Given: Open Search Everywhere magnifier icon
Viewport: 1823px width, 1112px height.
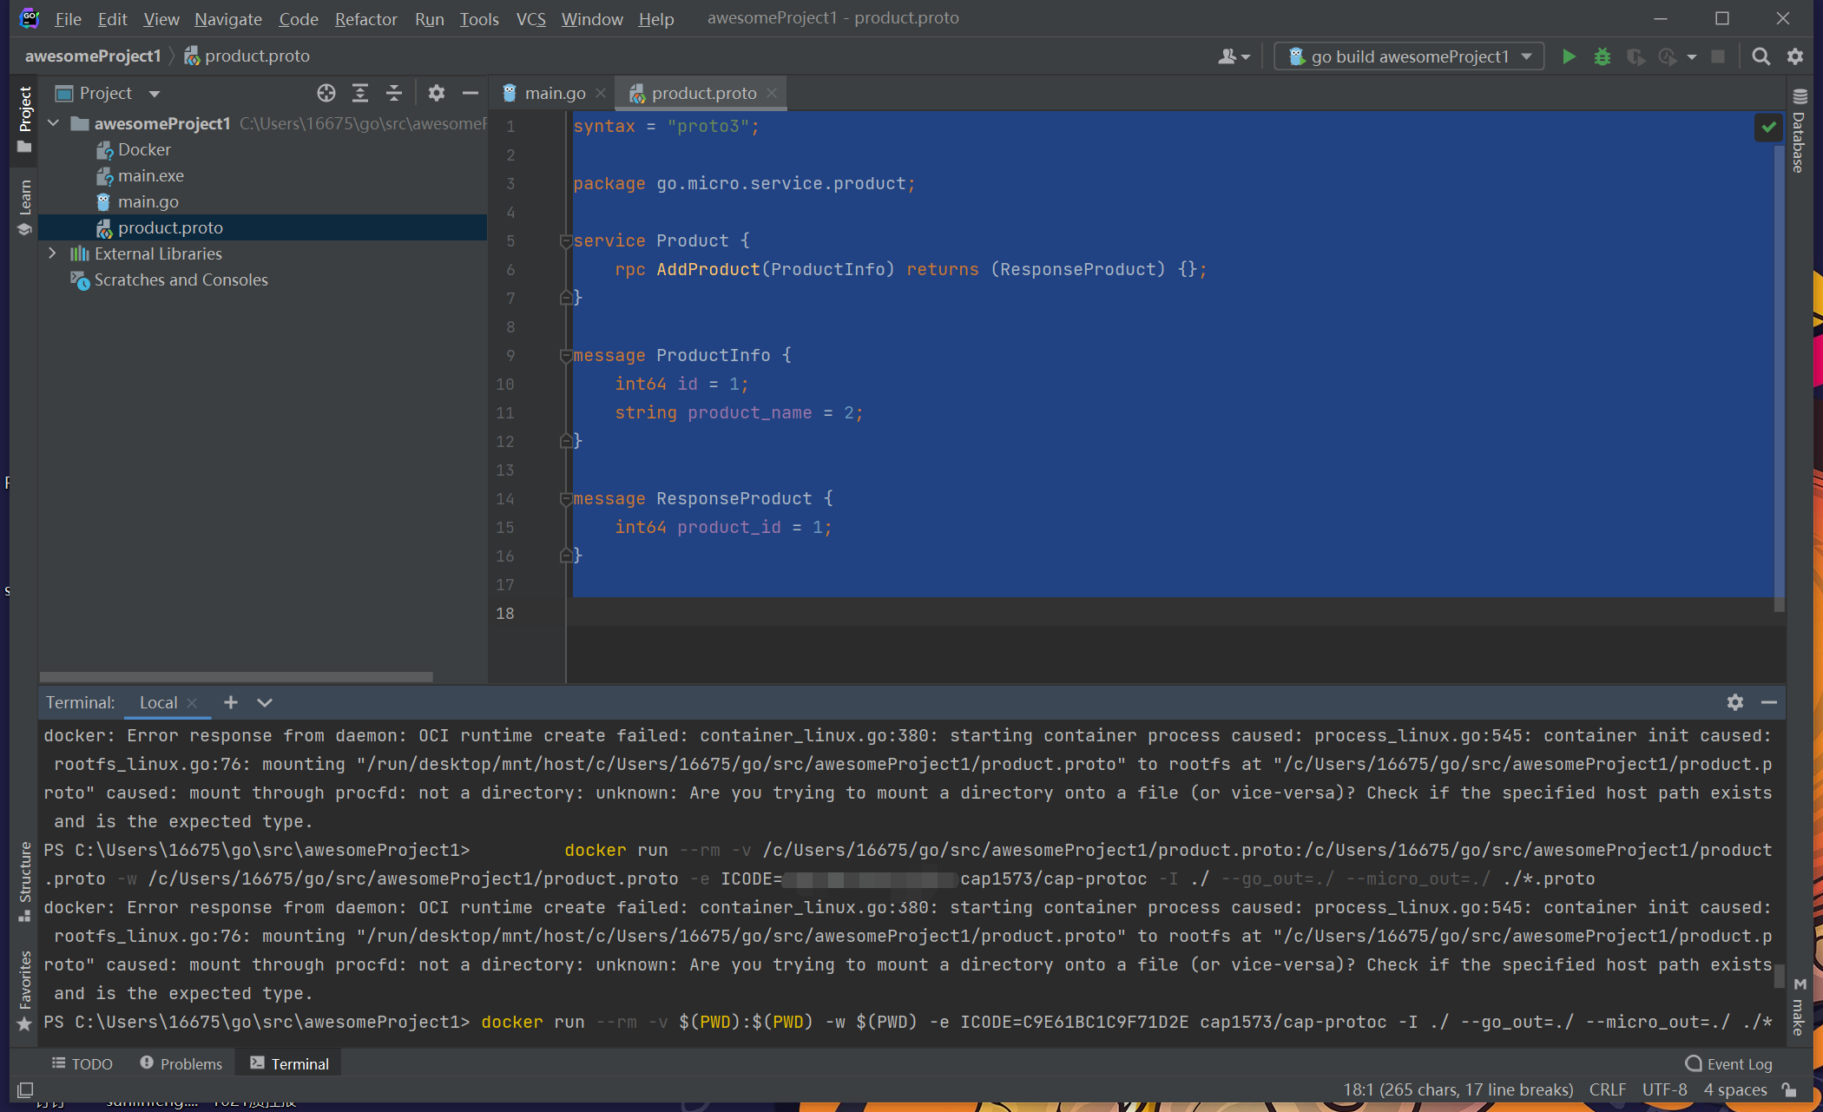Looking at the screenshot, I should coord(1760,56).
